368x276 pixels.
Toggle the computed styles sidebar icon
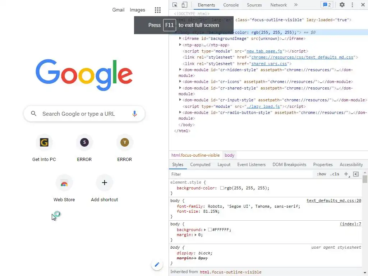356,174
